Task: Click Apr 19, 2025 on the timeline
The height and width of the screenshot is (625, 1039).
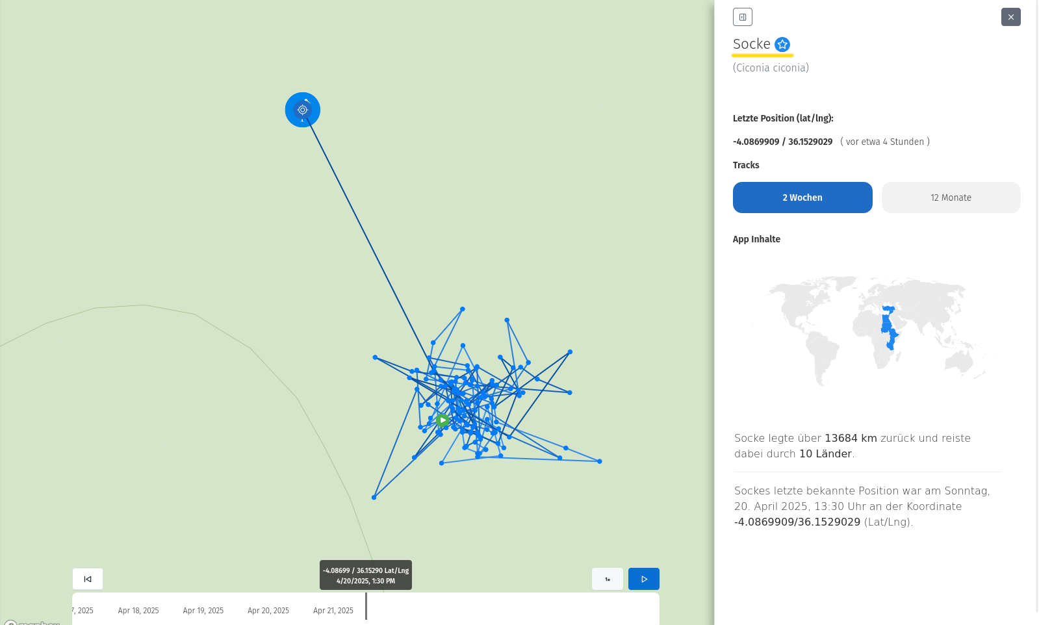Action: click(x=203, y=611)
